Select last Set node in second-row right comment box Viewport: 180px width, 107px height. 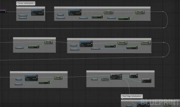[146, 43]
